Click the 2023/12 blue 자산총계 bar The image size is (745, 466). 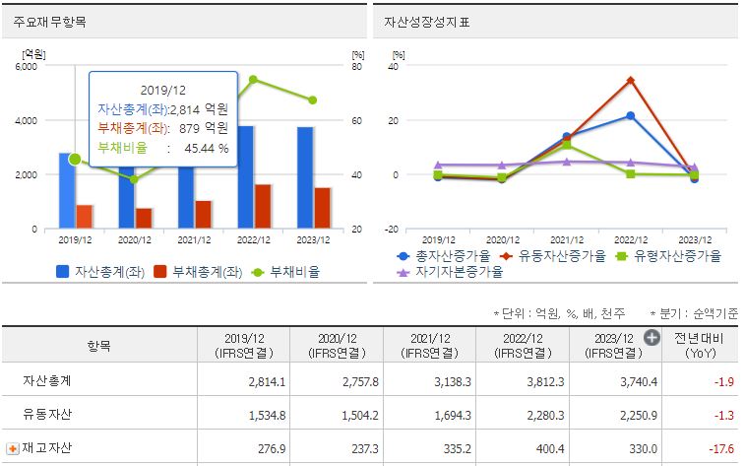click(x=305, y=178)
